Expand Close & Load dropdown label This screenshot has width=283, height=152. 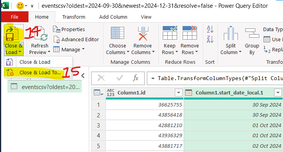[14, 49]
